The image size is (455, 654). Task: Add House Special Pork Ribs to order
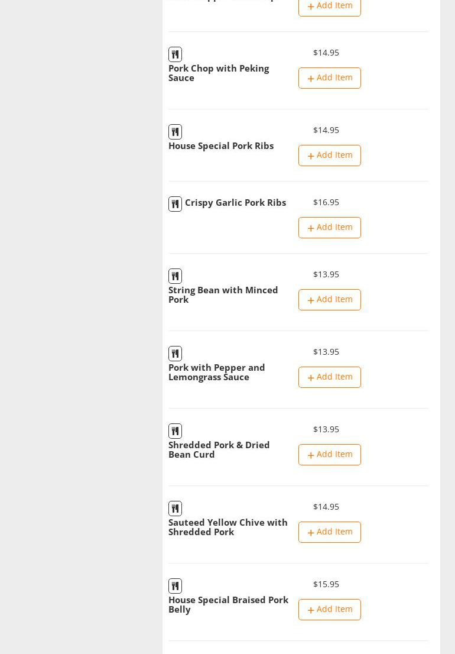point(329,156)
